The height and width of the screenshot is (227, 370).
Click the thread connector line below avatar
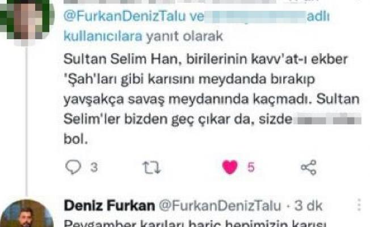click(x=27, y=120)
